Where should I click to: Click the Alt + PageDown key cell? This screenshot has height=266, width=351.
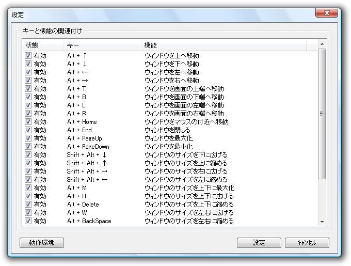pos(88,147)
